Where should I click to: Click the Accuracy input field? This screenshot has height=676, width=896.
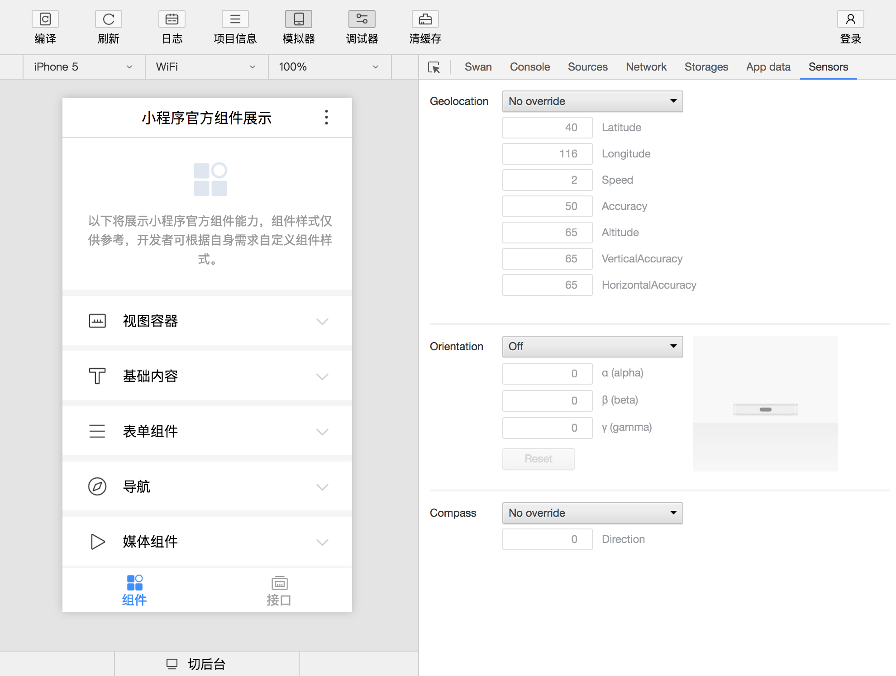click(x=548, y=206)
